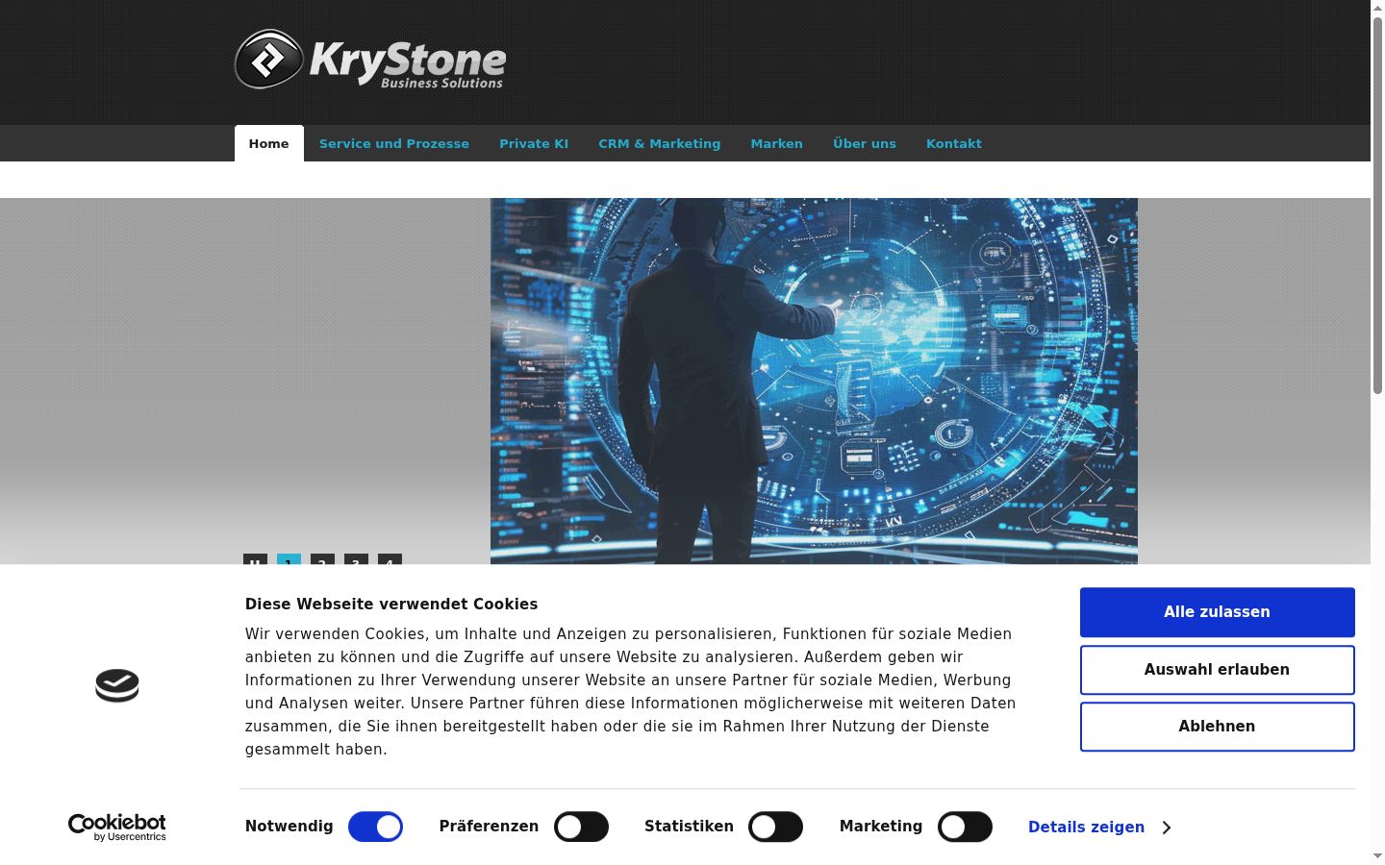Open the Service und Prozesse menu
Viewport: 1385px width, 865px height.
(394, 143)
